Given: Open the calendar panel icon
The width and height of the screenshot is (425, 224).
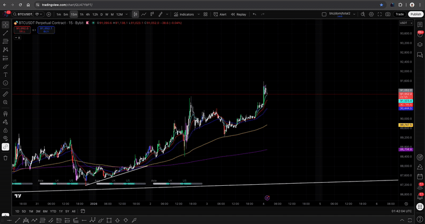Looking at the screenshot, I should click(420, 177).
